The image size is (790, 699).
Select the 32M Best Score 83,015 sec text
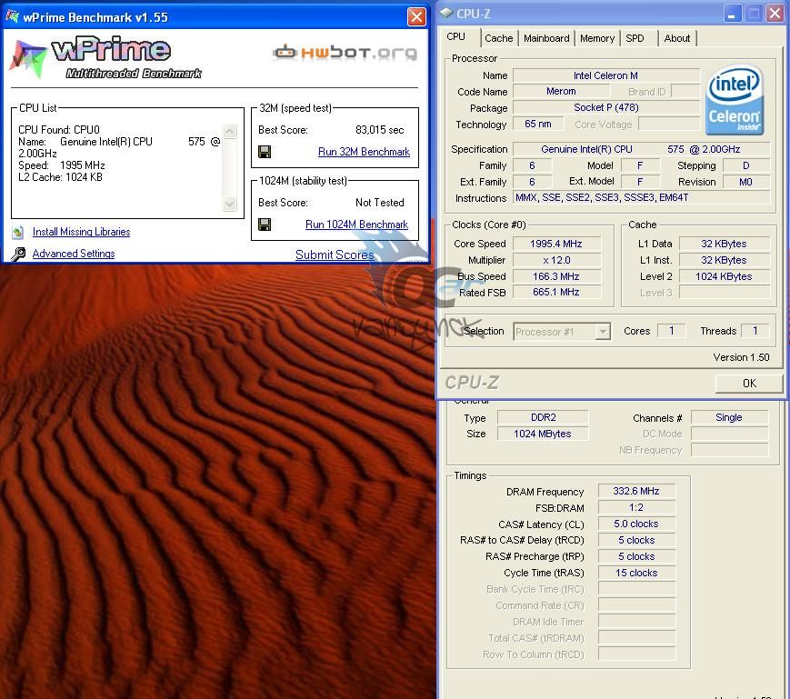click(379, 130)
